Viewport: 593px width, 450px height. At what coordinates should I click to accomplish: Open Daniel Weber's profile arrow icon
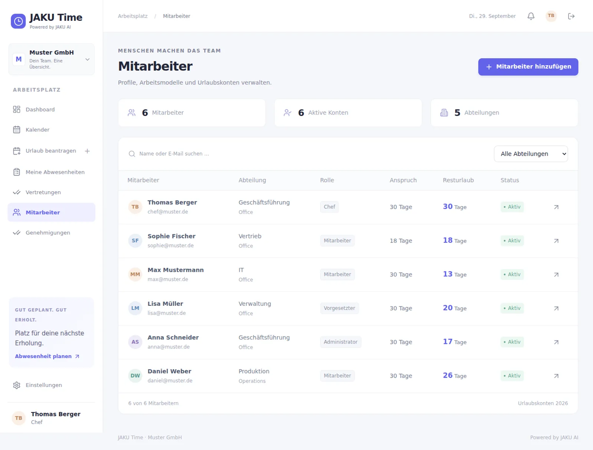(556, 376)
